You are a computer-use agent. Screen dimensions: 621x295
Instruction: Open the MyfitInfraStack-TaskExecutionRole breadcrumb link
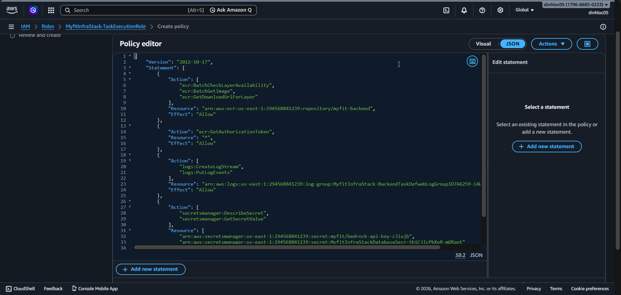(x=105, y=26)
